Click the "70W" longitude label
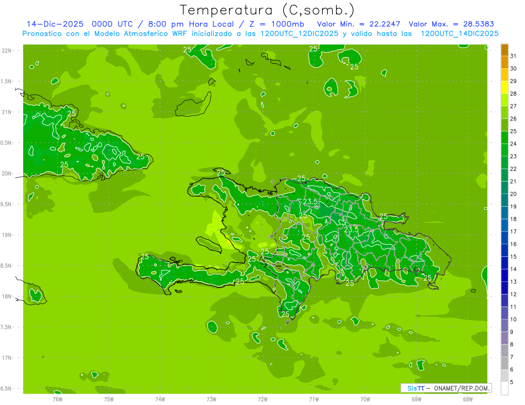 point(365,399)
